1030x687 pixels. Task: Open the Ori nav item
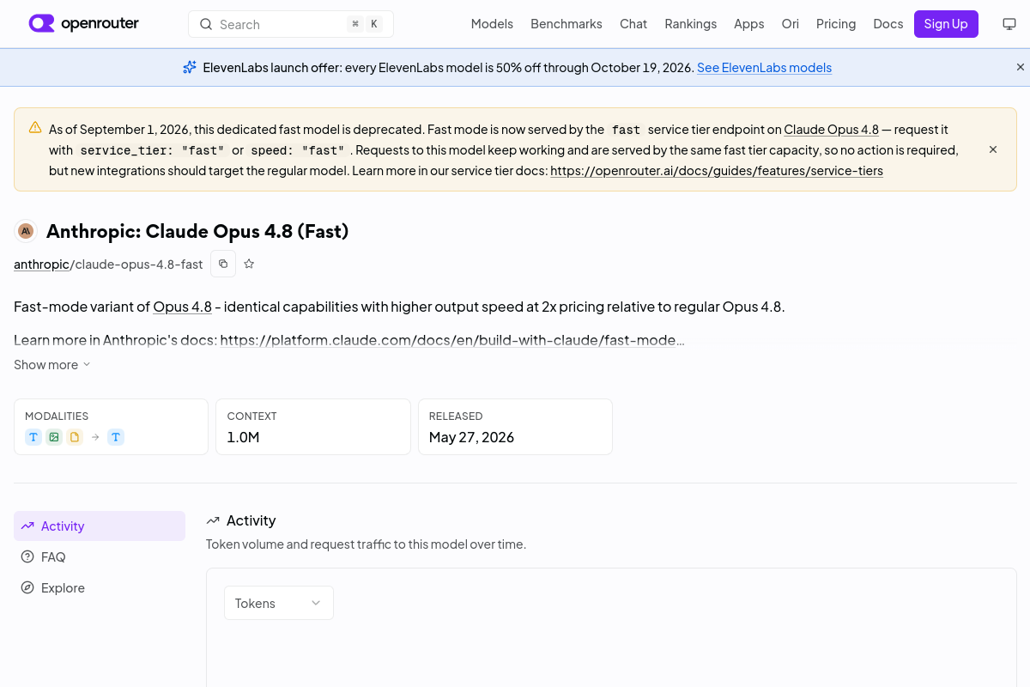(790, 24)
